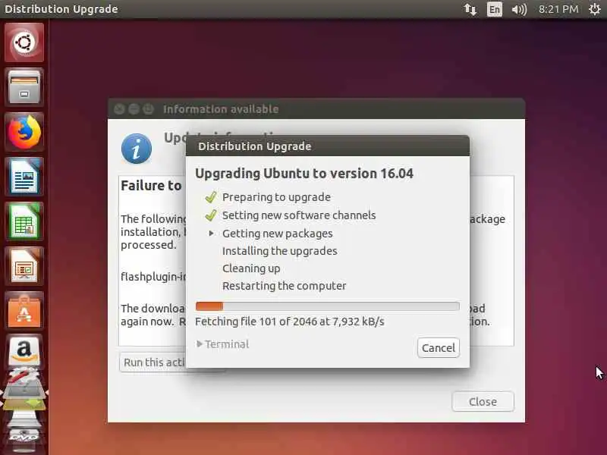Cancel the distribution upgrade
Image resolution: width=607 pixels, height=455 pixels.
coord(439,348)
